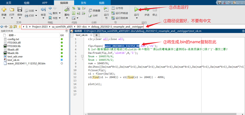Open the Save (保存) dropdown arrow
Viewport: 245px width, 115px height.
coord(20,18)
